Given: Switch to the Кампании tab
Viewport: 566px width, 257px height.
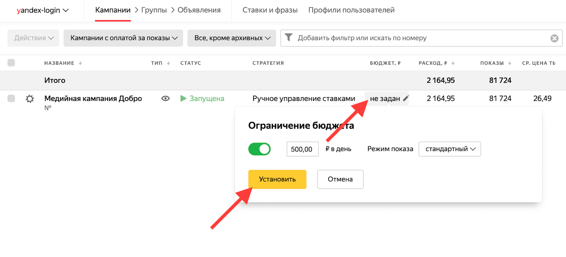Looking at the screenshot, I should [113, 10].
